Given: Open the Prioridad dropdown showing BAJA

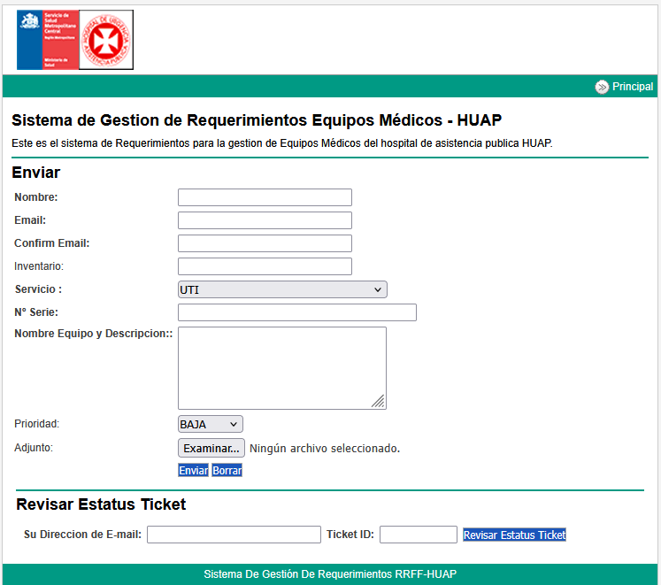Looking at the screenshot, I should click(x=211, y=424).
